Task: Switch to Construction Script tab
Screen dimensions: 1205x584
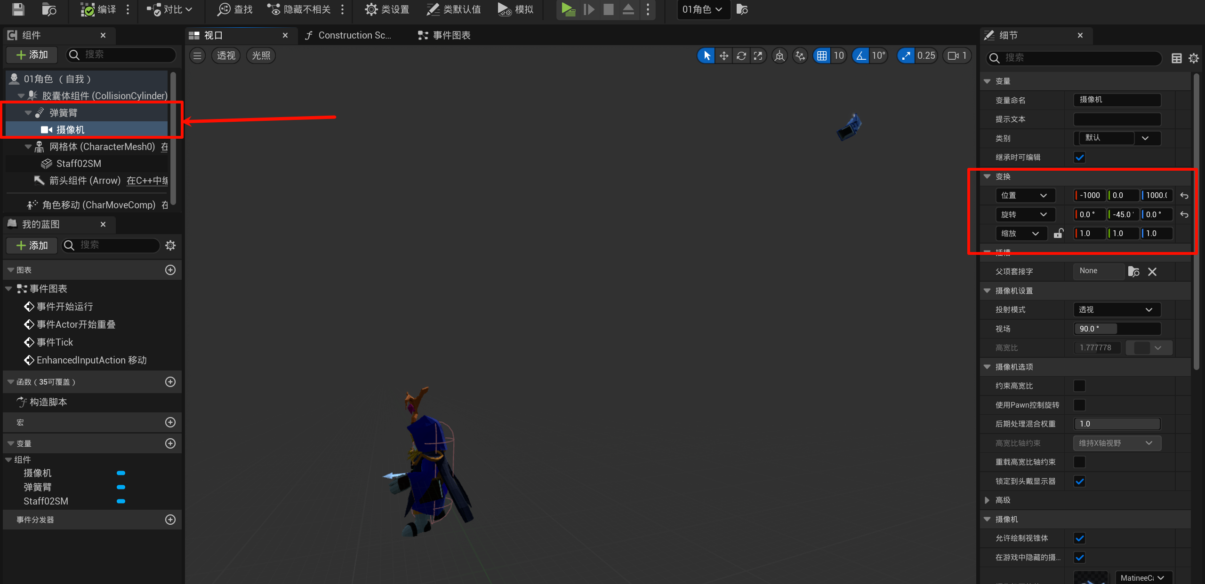Action: pyautogui.click(x=348, y=36)
